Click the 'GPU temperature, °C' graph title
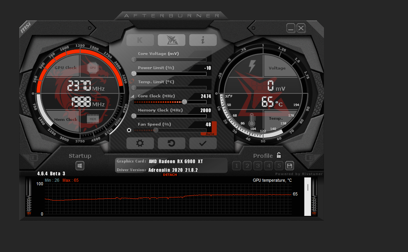Image resolution: width=408 pixels, height=252 pixels. pos(272,180)
